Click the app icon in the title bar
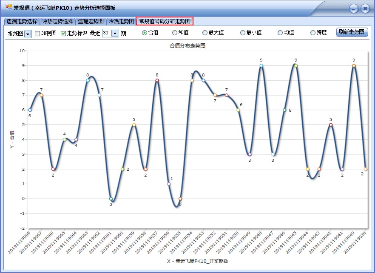375x273 pixels. click(8, 7)
